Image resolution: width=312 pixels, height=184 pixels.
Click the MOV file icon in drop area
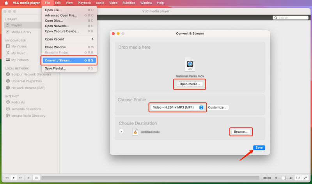point(190,64)
